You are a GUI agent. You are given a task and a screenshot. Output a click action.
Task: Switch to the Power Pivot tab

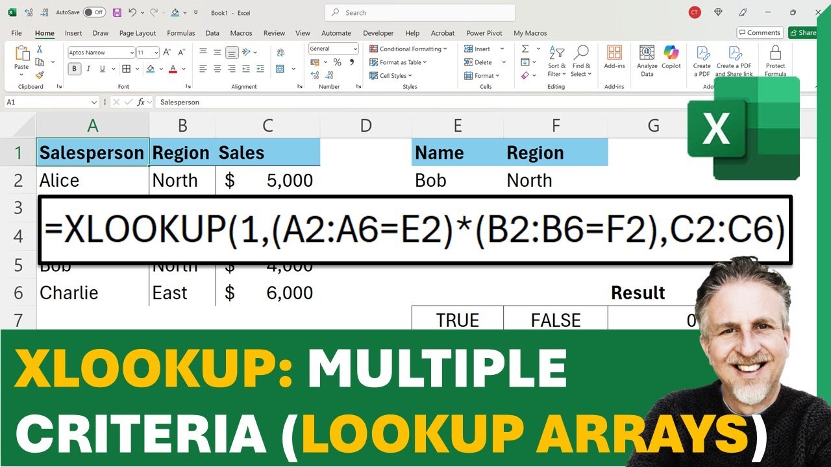click(x=484, y=33)
